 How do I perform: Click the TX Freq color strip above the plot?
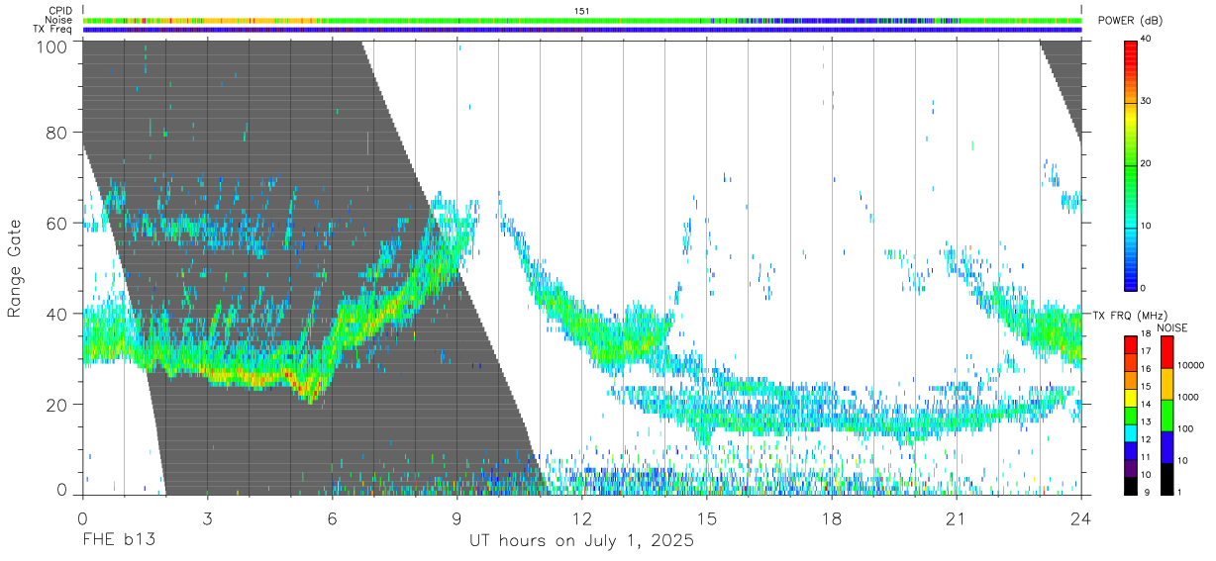tap(582, 30)
